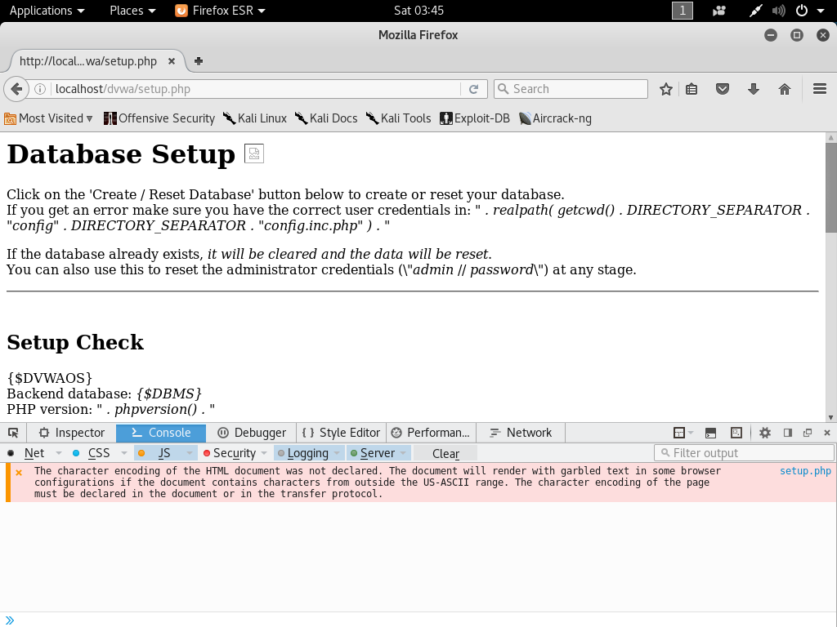Viewport: 837px width, 627px height.
Task: Click inside the Filter output field
Action: 744,452
